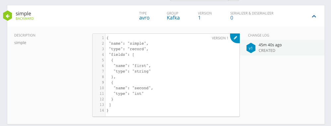Open the simple schema title

click(23, 14)
